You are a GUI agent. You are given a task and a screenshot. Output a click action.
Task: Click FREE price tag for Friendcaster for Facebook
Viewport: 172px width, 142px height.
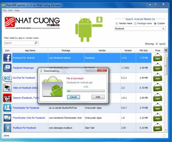[157, 107]
